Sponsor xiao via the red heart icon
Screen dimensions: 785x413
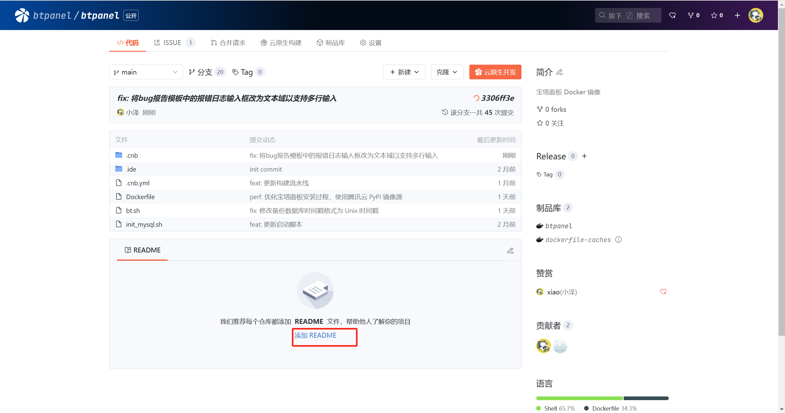tap(663, 292)
